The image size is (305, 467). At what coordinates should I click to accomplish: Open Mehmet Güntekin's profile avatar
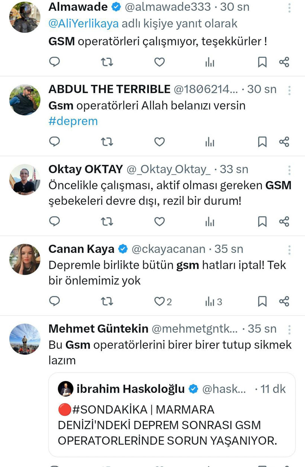coord(25,339)
